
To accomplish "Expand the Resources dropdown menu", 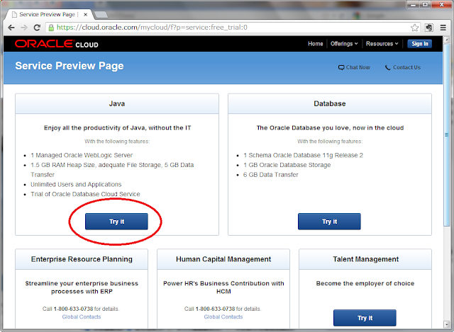I will pos(382,44).
